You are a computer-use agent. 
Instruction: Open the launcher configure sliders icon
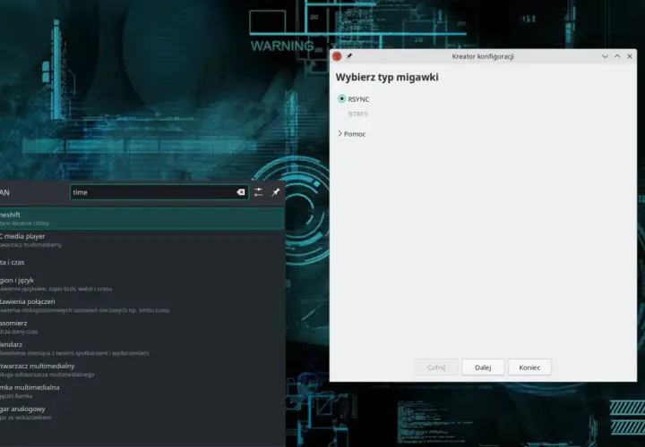pyautogui.click(x=258, y=192)
